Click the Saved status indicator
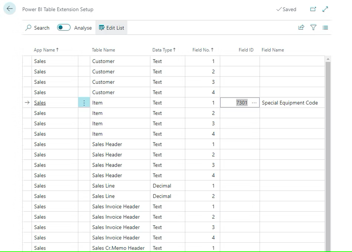 tap(286, 9)
